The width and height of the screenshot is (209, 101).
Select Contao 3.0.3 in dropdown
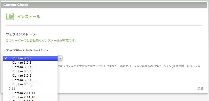tap(30, 71)
